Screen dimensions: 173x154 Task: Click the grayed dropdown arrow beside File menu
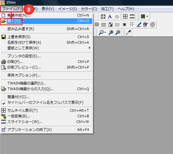96,17
